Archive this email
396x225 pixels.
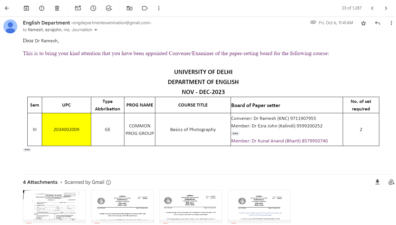[x=26, y=8]
